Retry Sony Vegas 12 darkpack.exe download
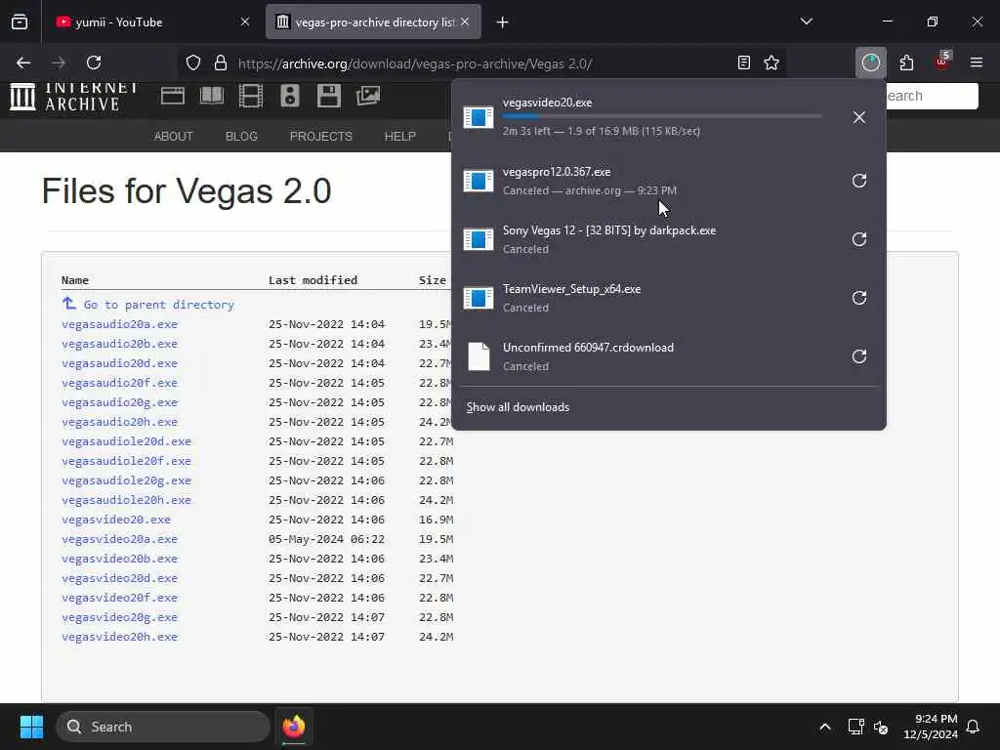 pyautogui.click(x=859, y=239)
